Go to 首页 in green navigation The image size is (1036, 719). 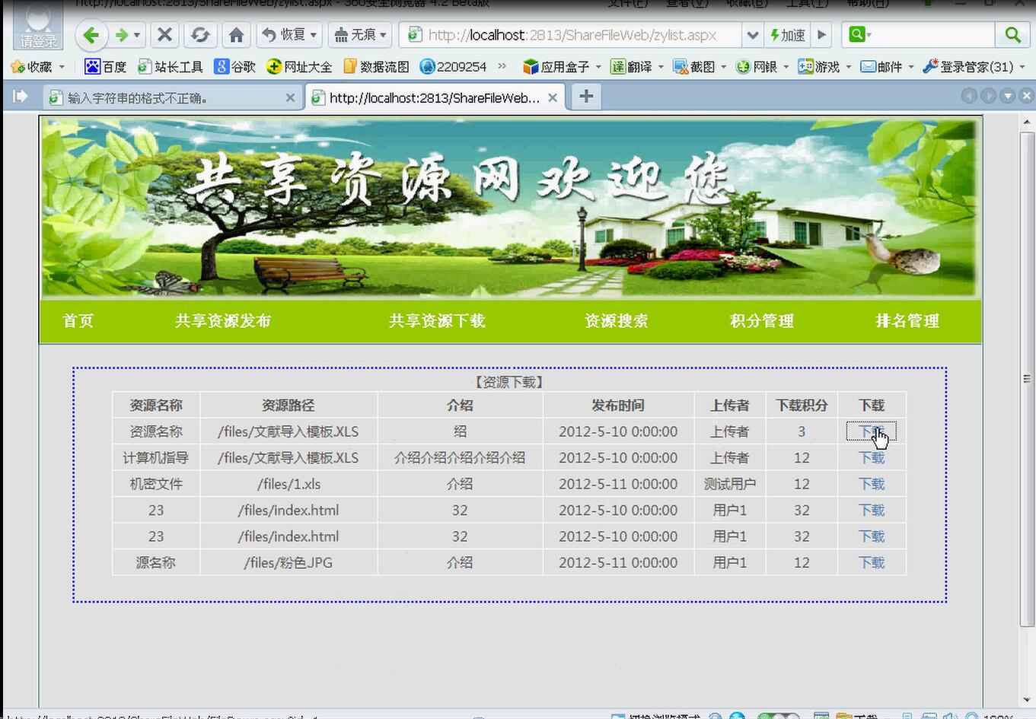(78, 320)
